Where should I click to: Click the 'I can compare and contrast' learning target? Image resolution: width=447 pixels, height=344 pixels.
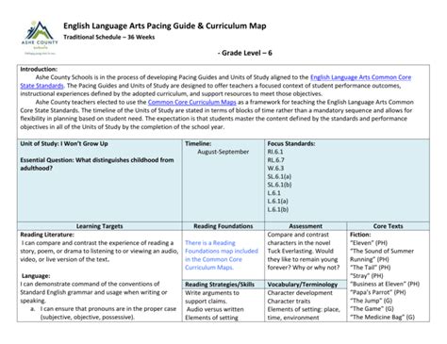pos(99,251)
